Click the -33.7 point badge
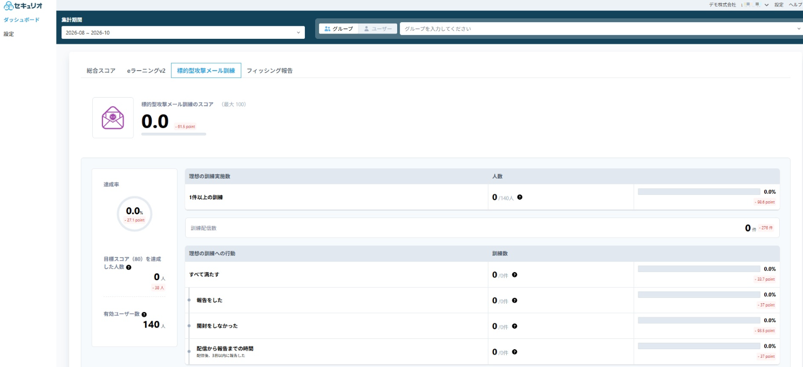Image resolution: width=803 pixels, height=367 pixels. 764,279
